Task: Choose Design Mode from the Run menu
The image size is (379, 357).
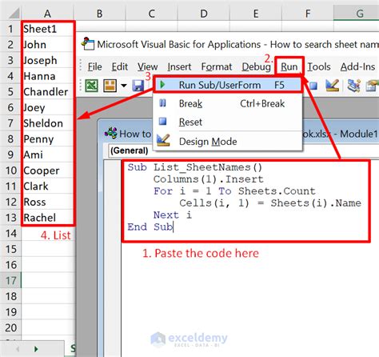Action: click(227, 141)
